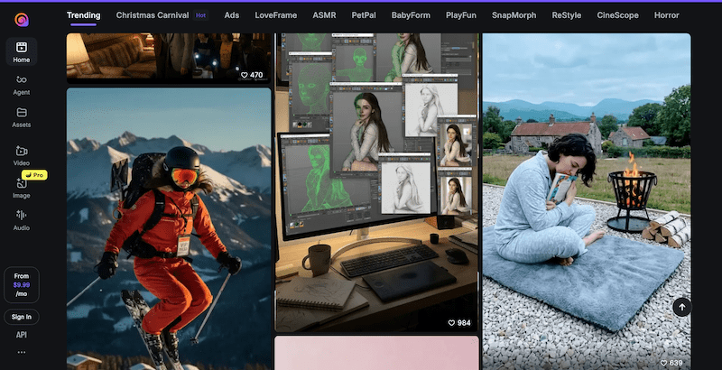Open the orange-suited skier thumbnail

[x=169, y=235]
